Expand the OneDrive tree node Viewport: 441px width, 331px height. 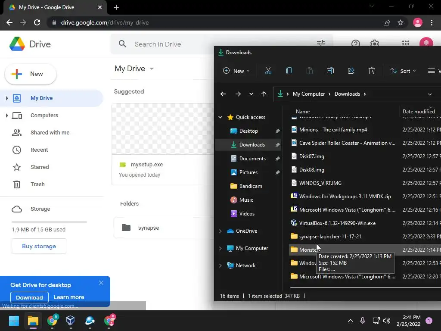(x=220, y=231)
